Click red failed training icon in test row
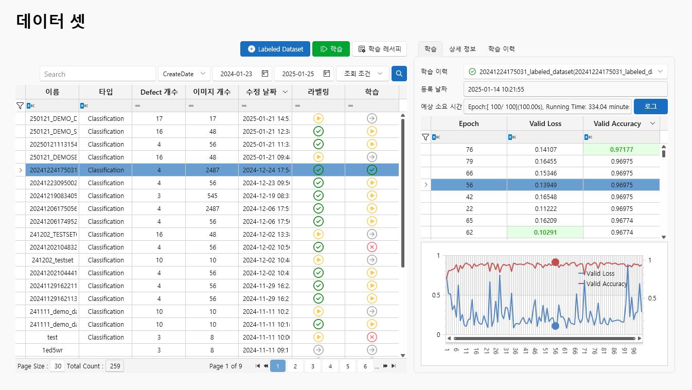The image size is (692, 390). click(x=371, y=337)
